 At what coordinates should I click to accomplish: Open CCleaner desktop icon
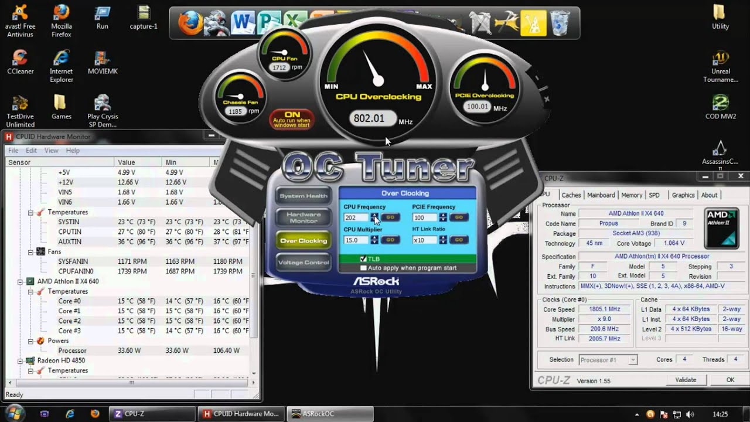click(21, 62)
